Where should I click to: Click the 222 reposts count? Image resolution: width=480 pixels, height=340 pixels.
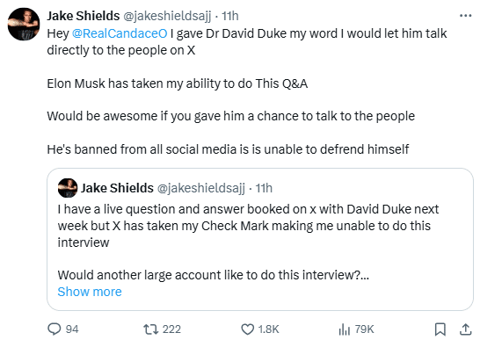click(171, 329)
